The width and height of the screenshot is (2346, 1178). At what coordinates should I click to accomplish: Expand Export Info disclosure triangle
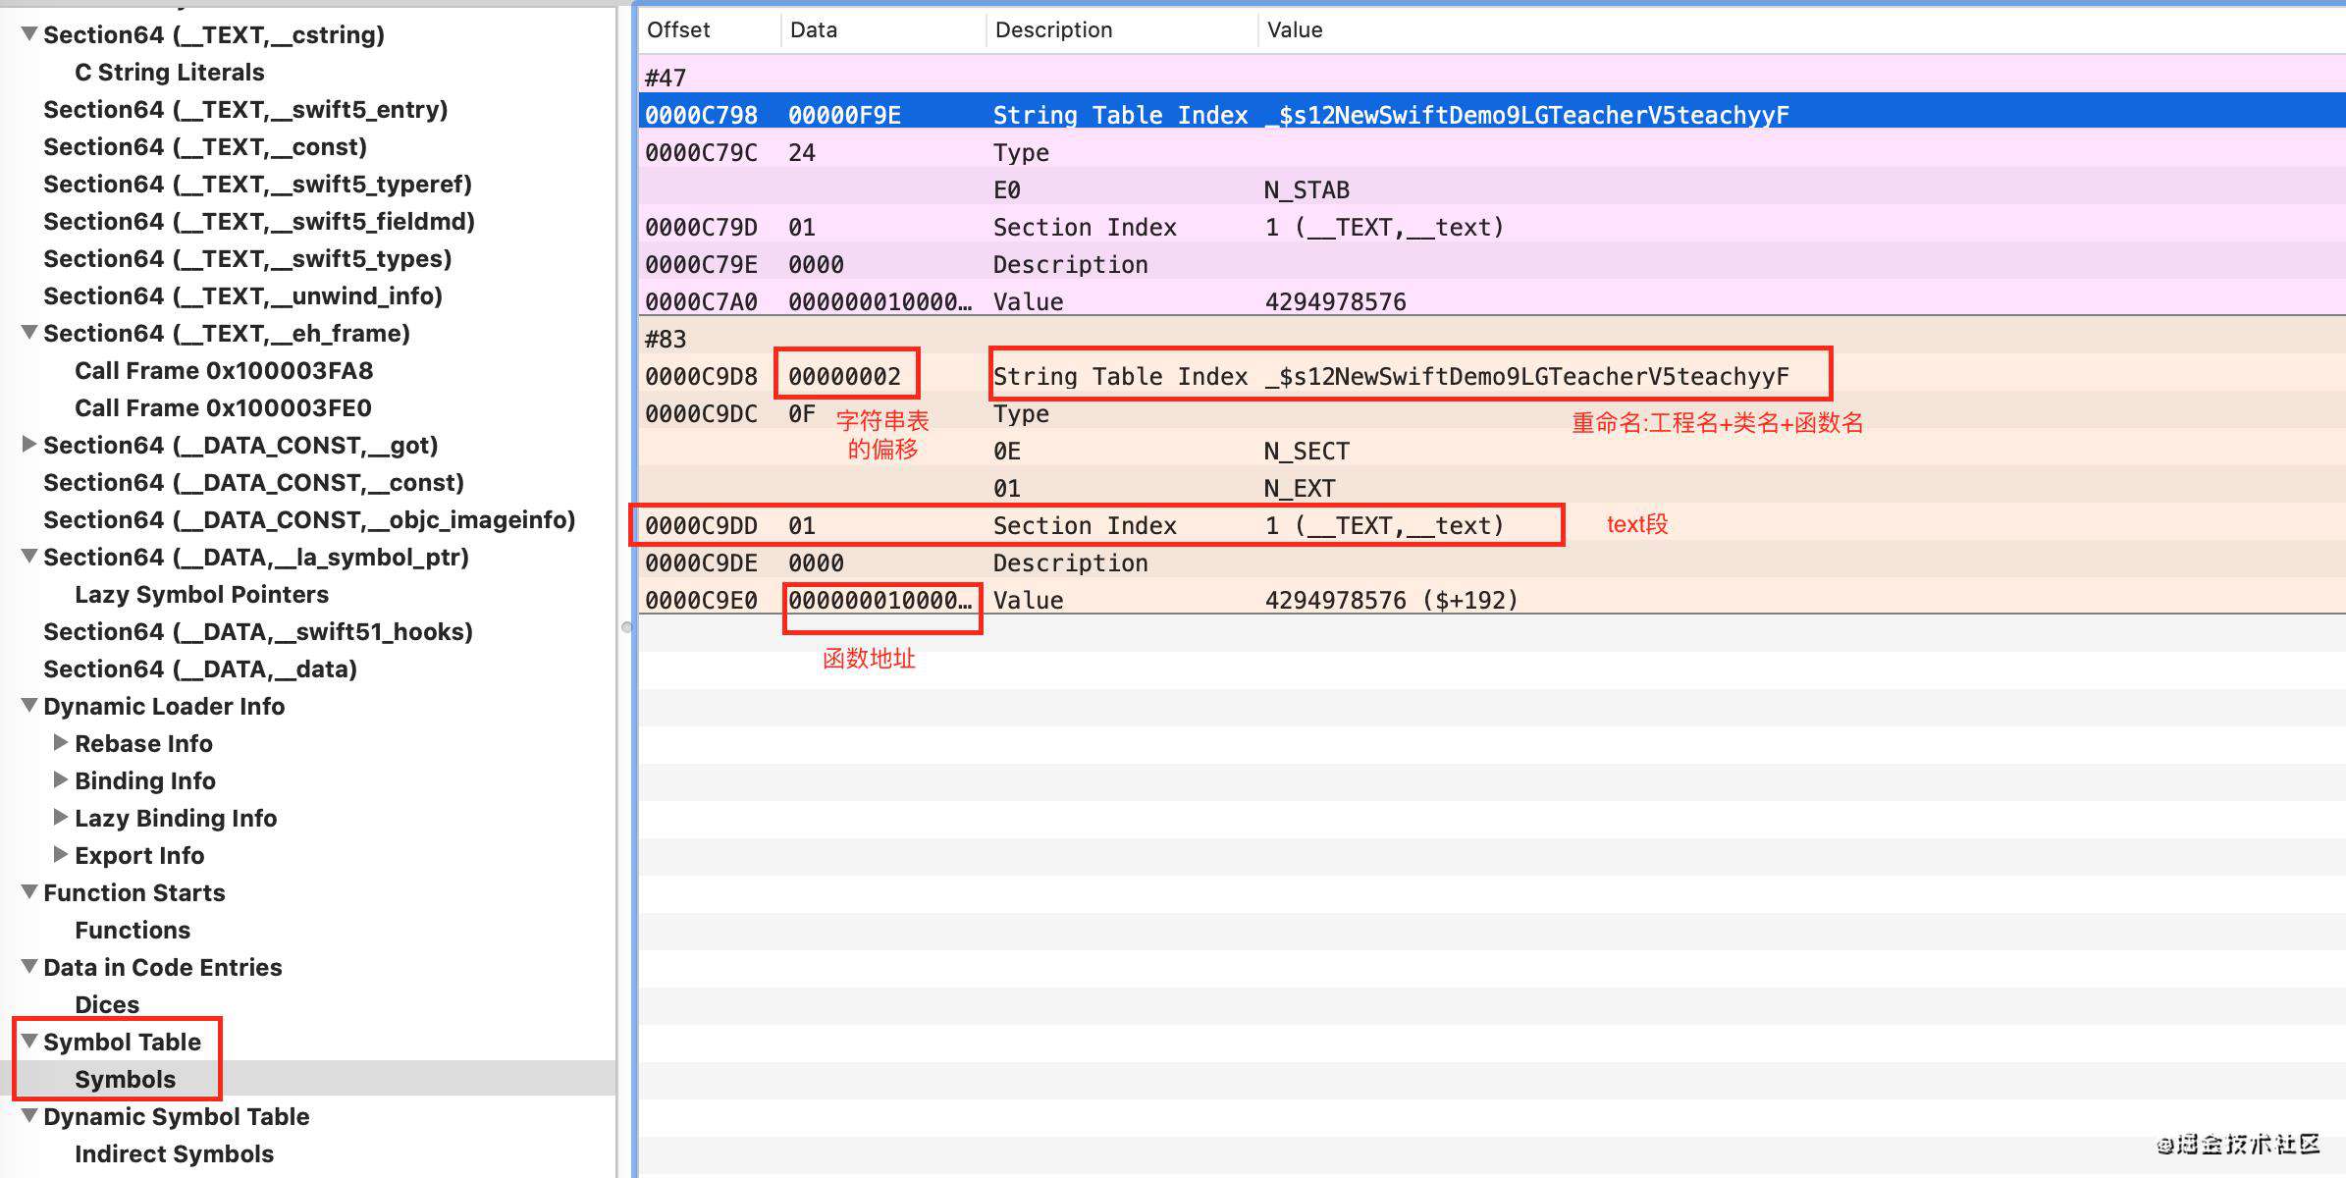[x=61, y=855]
